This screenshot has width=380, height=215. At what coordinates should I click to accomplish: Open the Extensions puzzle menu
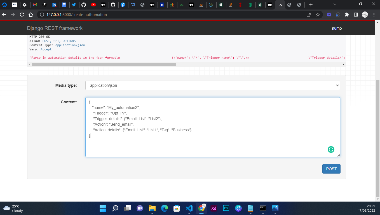pyautogui.click(x=347, y=15)
